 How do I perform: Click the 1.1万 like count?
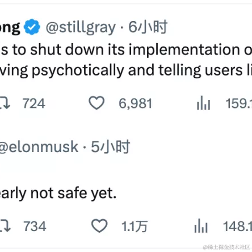(135, 226)
